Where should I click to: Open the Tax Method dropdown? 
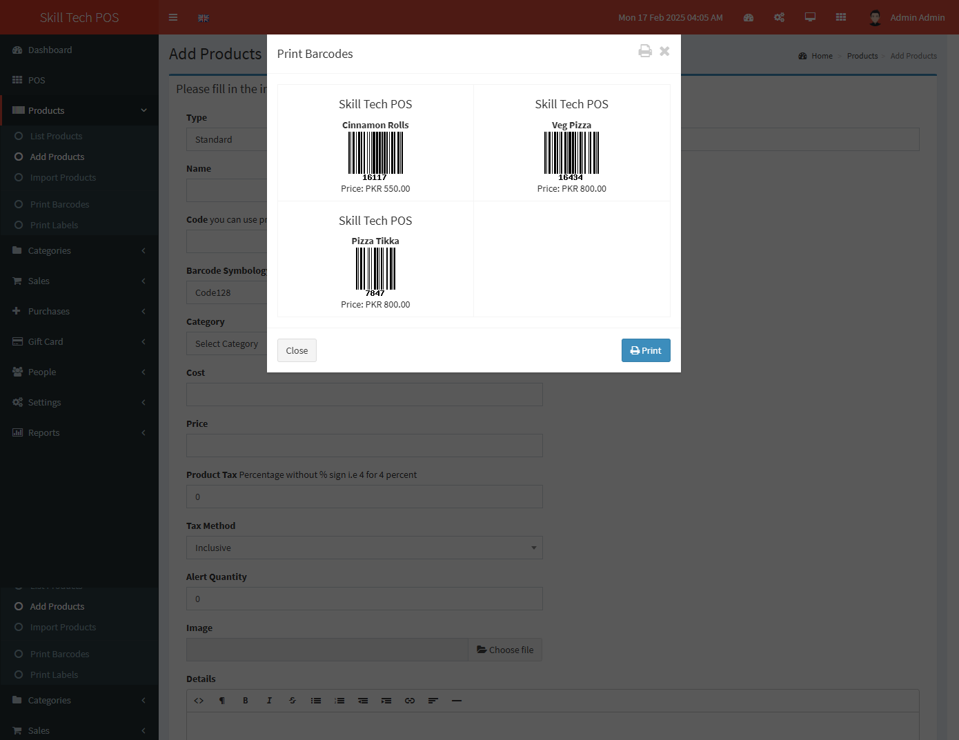point(364,548)
